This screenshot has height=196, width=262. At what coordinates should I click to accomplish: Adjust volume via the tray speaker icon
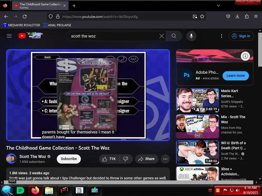(x=238, y=190)
